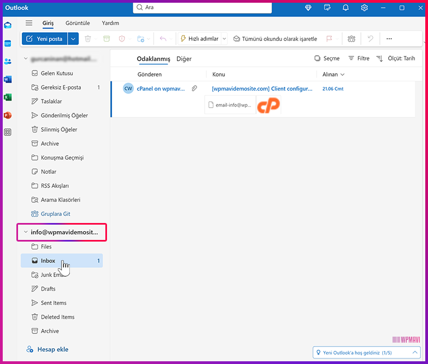Click the Report shield icon in toolbar
The image size is (428, 364).
122,39
